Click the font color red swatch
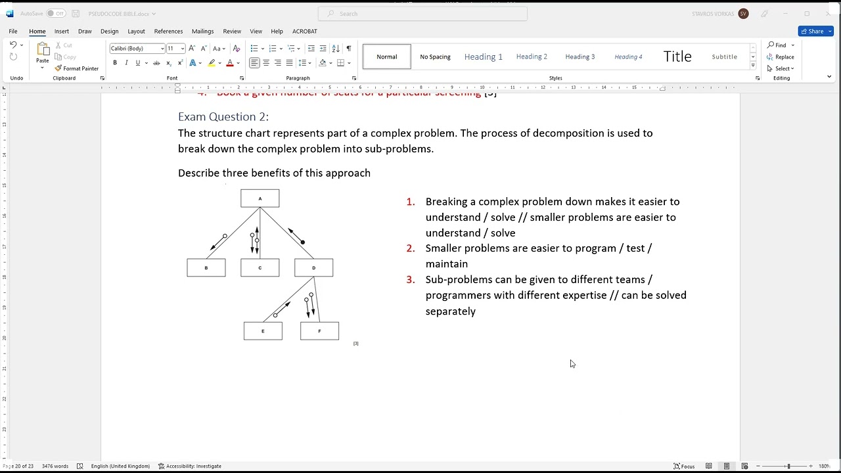The image size is (841, 473). pos(230,63)
